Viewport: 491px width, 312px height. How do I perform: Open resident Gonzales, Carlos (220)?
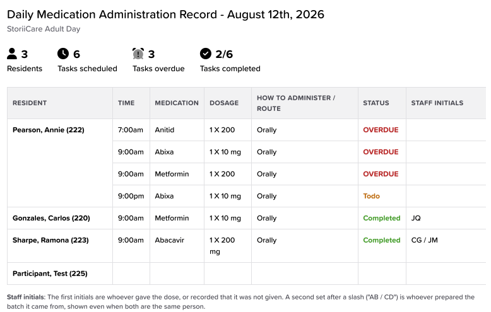tap(51, 218)
